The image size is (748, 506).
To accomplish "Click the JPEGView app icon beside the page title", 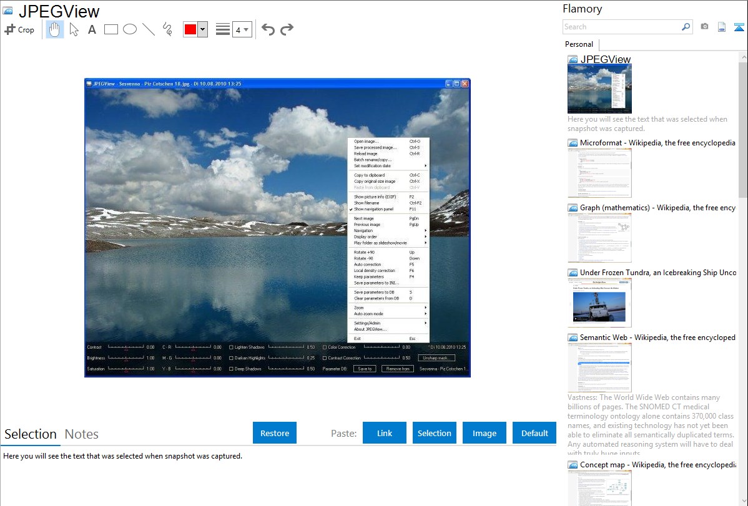I will [x=7, y=11].
